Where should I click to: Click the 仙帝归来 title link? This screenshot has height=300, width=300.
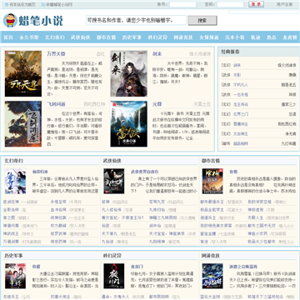pos(40,172)
